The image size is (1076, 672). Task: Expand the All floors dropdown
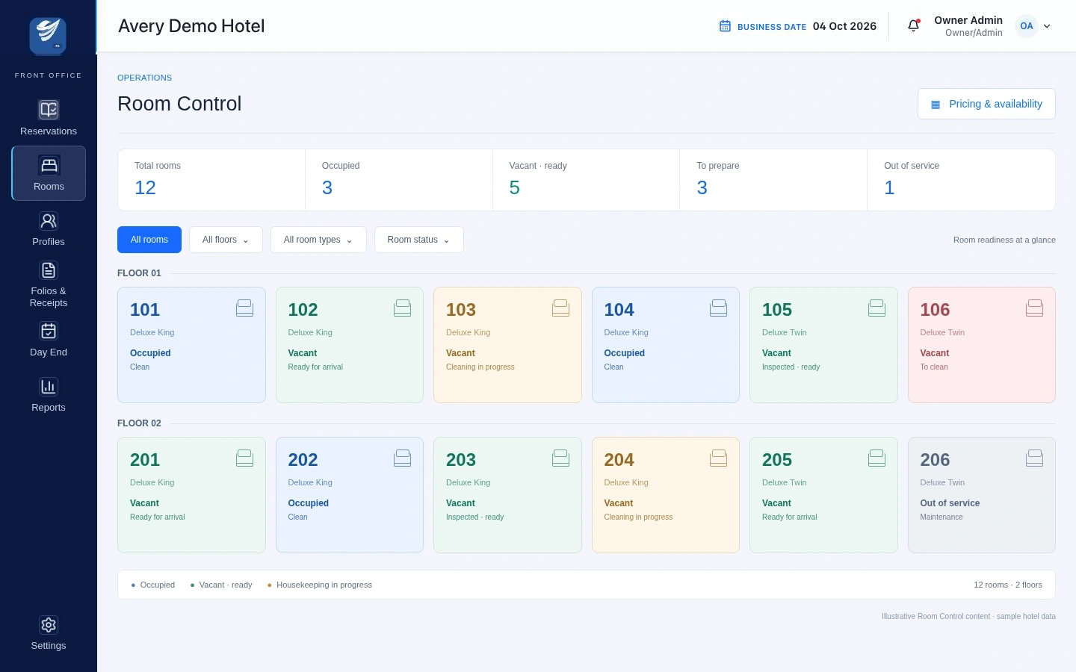click(226, 240)
